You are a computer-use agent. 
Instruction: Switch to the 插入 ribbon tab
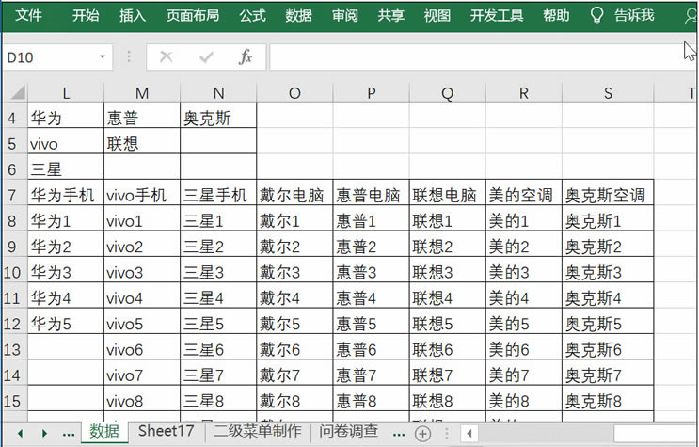pos(133,16)
